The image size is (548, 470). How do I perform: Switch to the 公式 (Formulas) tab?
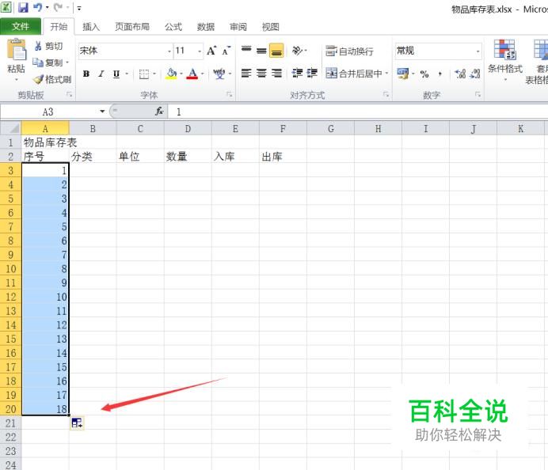coord(173,27)
